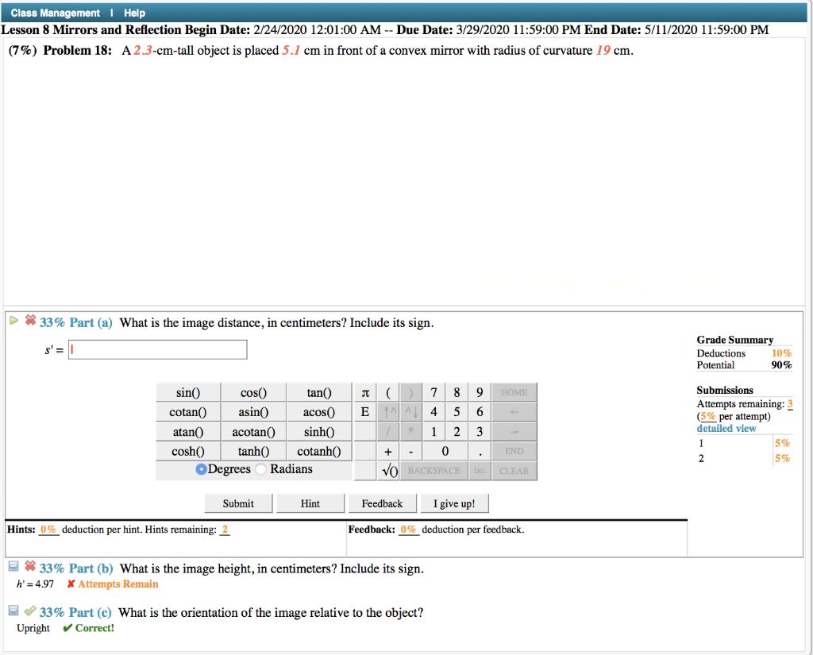The image size is (813, 655).
Task: Click the move-cursor-up arrow key on keypad
Action: pyautogui.click(x=388, y=411)
